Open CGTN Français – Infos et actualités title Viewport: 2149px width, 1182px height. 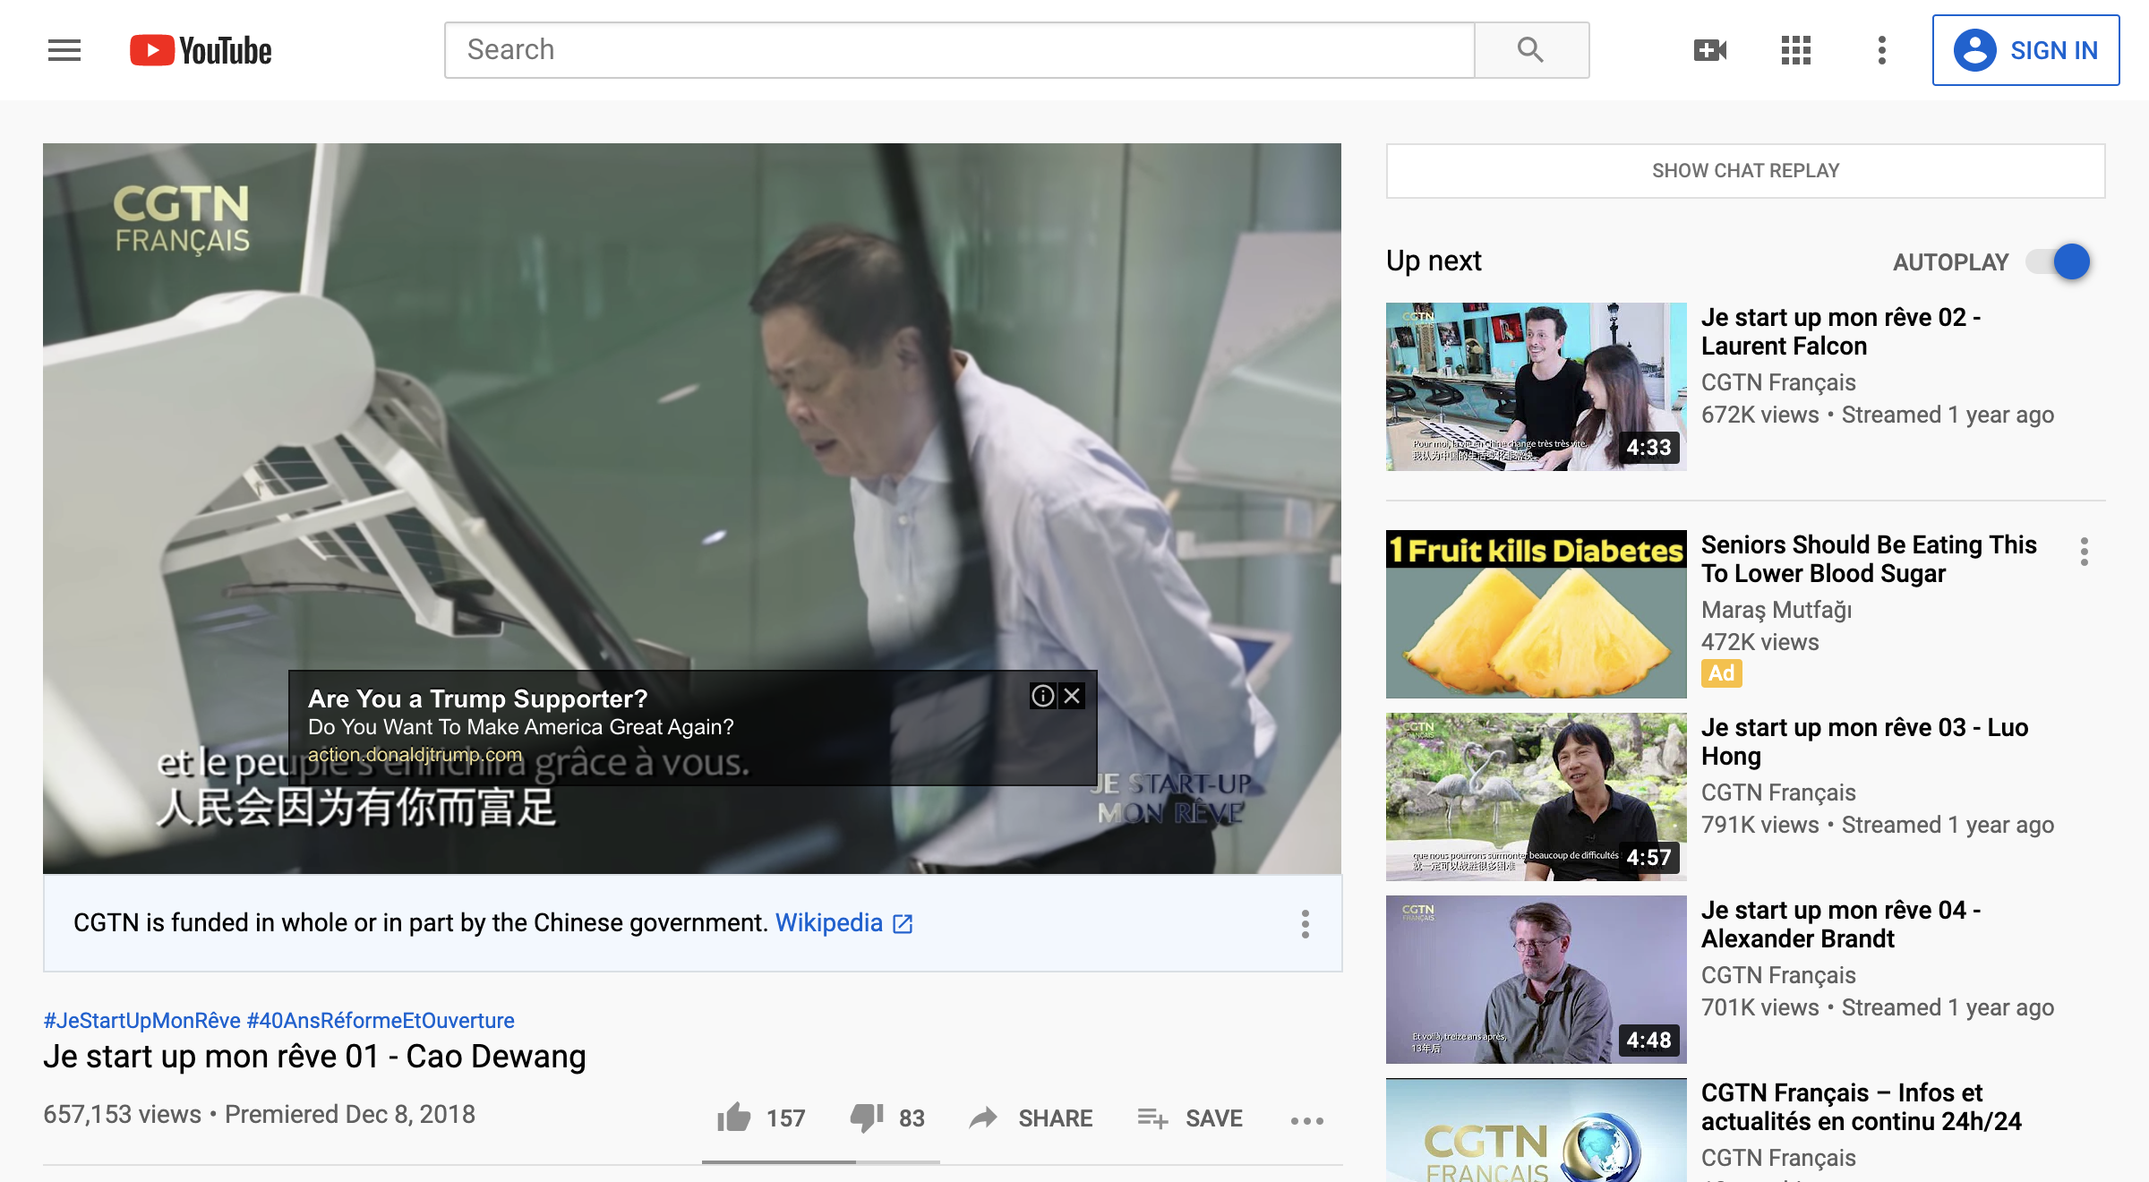1862,1108
